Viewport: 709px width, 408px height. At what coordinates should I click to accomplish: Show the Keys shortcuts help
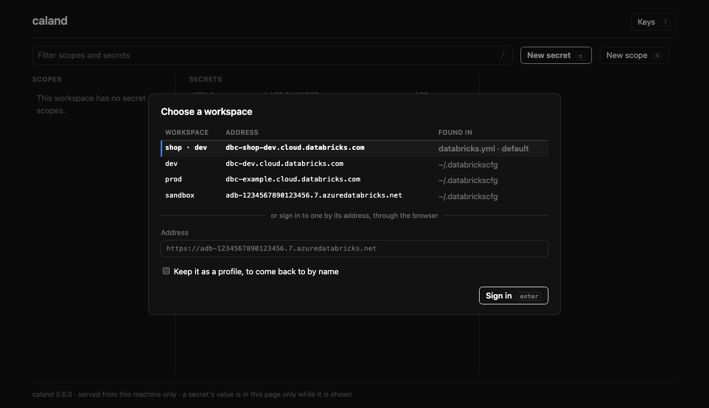[x=654, y=22]
